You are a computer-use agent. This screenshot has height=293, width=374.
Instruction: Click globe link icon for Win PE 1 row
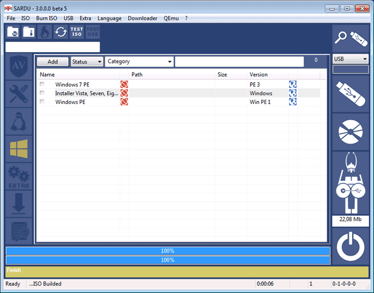[x=293, y=102]
